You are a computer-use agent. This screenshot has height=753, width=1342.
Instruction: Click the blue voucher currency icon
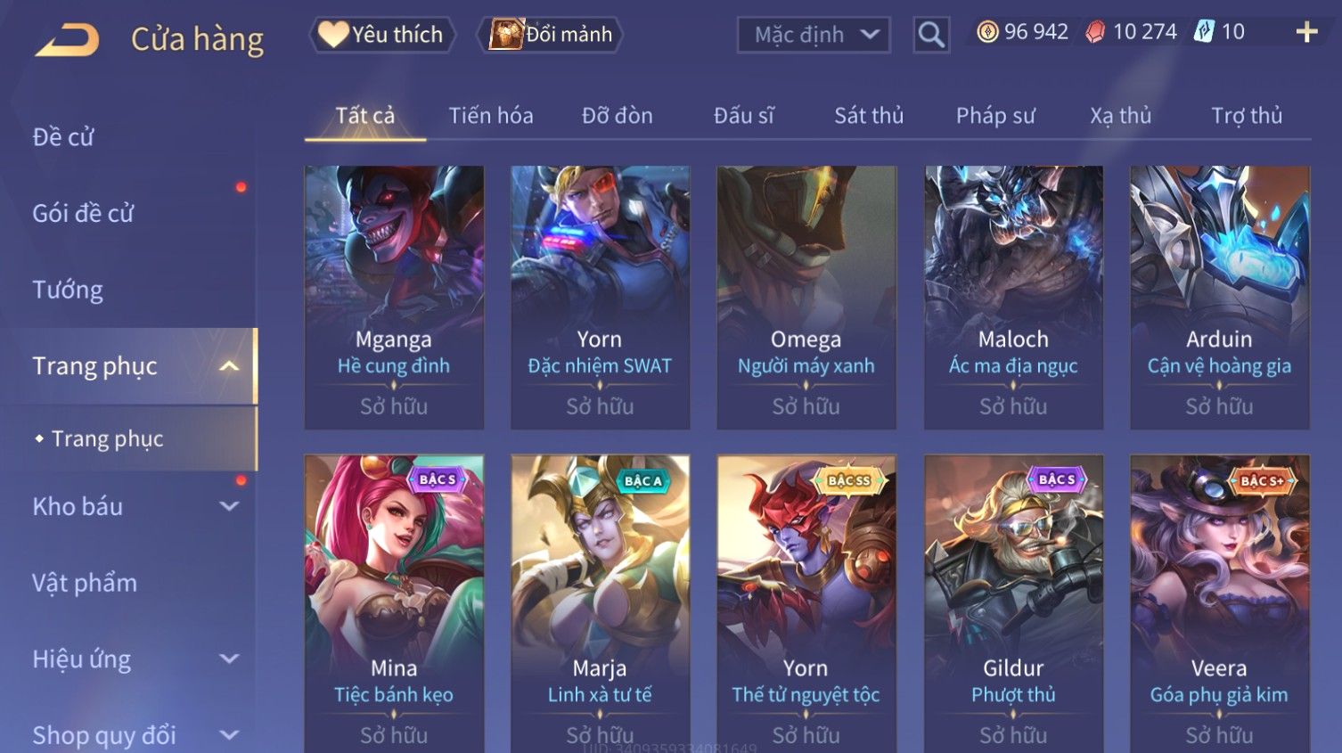point(1204,32)
